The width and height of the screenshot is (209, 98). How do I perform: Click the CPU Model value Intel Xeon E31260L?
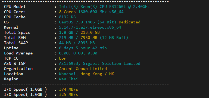click(x=104, y=7)
